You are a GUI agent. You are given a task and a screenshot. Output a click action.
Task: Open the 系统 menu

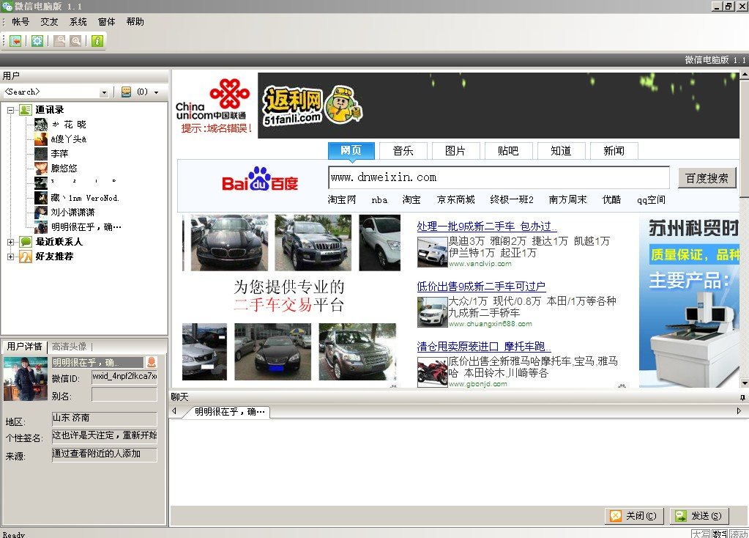[77, 21]
